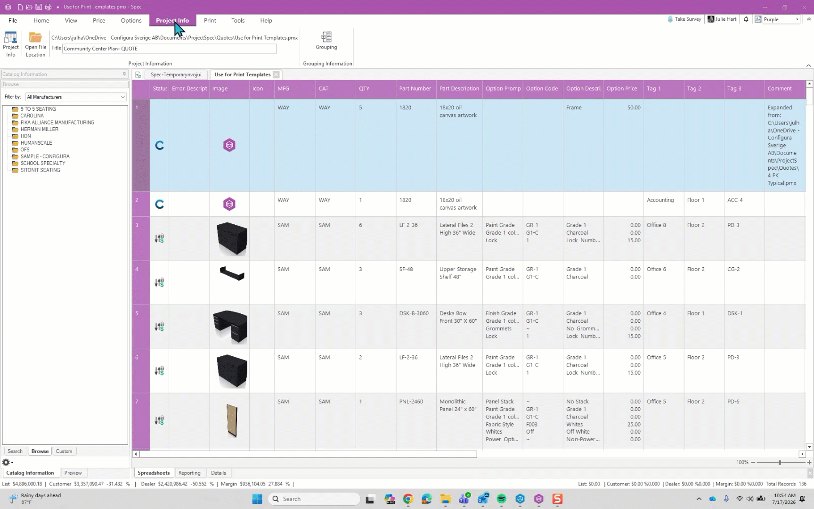Open the File menu
This screenshot has height=509, width=814.
[x=13, y=20]
